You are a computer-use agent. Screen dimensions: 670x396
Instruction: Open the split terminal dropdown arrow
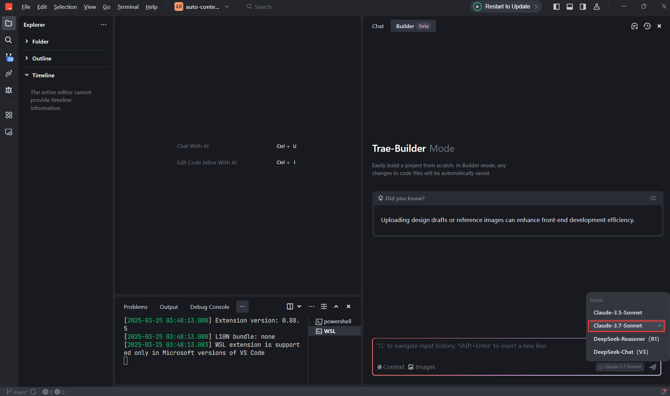[299, 306]
